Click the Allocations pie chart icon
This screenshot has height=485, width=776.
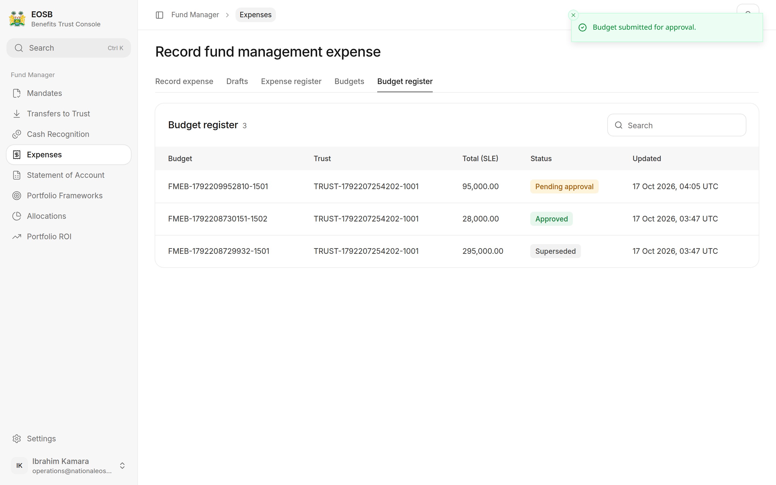click(x=17, y=216)
